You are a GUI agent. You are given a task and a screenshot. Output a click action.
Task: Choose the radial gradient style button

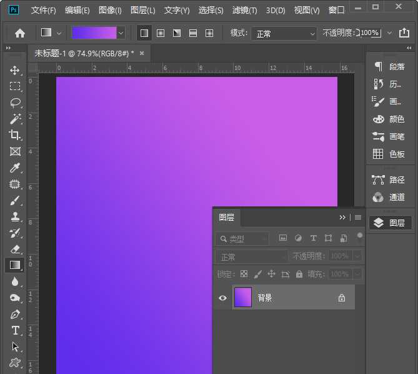pyautogui.click(x=161, y=33)
